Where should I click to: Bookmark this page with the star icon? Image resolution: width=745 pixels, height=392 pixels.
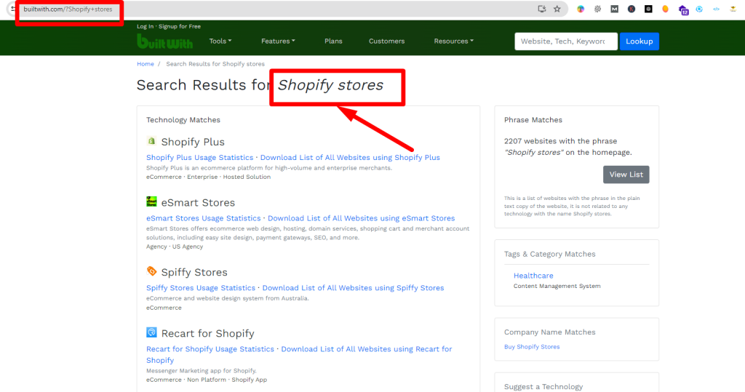click(x=557, y=9)
